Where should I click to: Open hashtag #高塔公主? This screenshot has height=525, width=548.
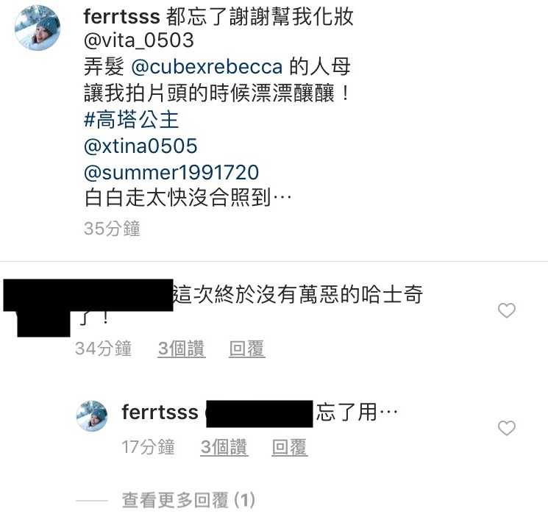pyautogui.click(x=132, y=119)
